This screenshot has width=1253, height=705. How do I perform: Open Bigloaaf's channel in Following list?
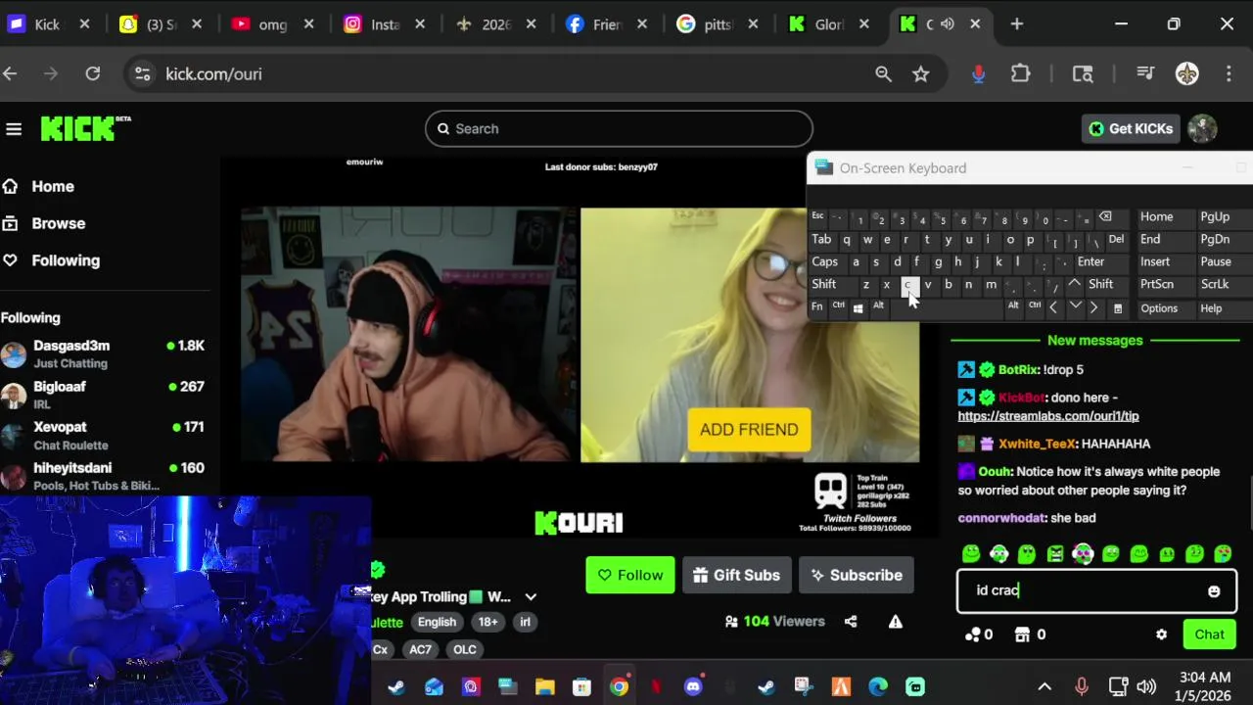coord(103,395)
